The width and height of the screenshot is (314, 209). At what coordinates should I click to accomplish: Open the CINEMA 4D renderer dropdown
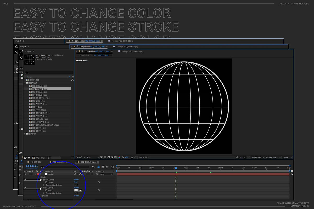(x=258, y=158)
